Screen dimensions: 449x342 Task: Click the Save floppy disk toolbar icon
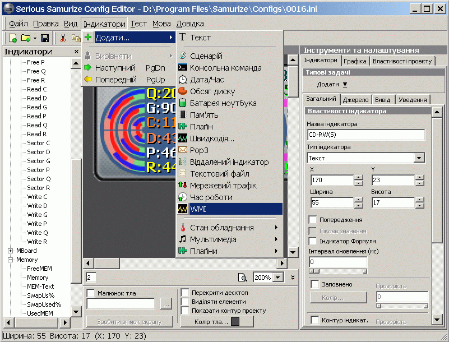(45, 38)
